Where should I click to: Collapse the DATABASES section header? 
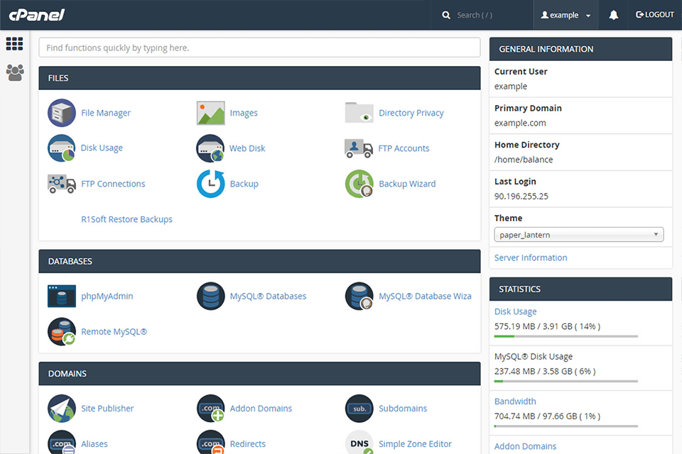pyautogui.click(x=259, y=261)
